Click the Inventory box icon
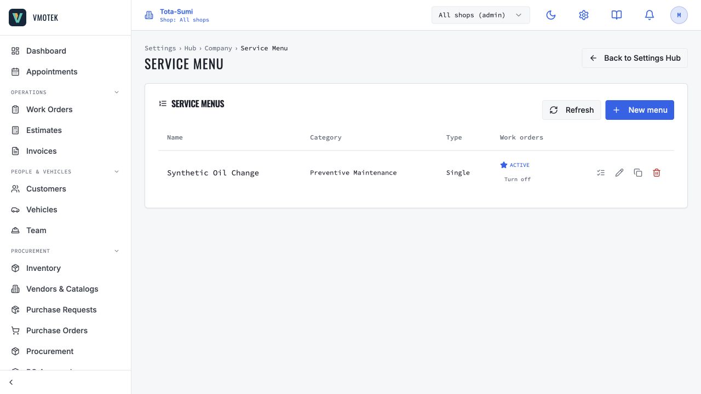This screenshot has width=701, height=394. 15,268
